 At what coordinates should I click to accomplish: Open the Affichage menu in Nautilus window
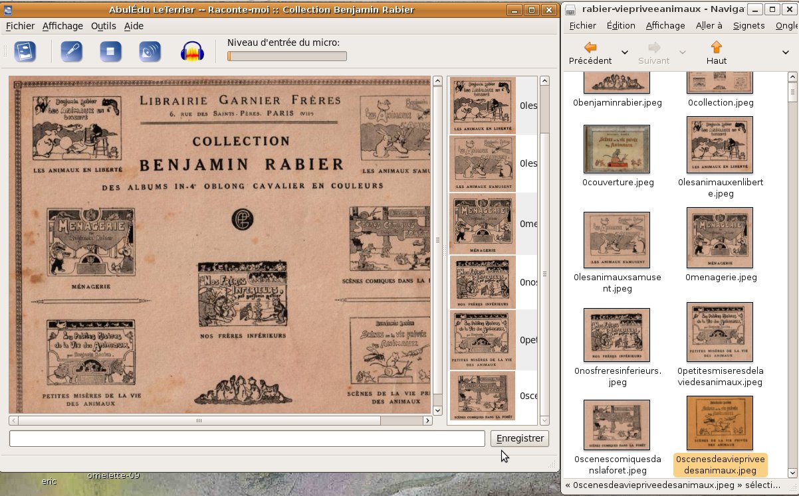665,25
